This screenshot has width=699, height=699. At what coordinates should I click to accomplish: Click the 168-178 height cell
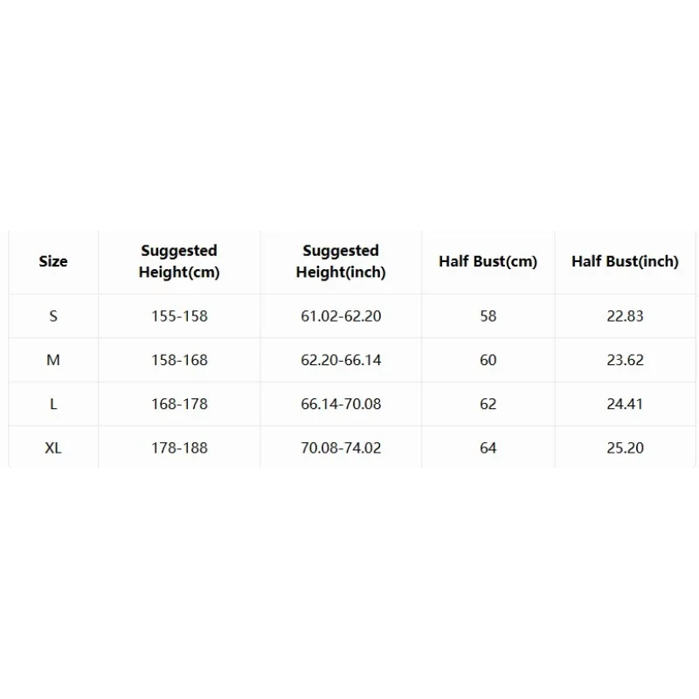[x=179, y=404]
